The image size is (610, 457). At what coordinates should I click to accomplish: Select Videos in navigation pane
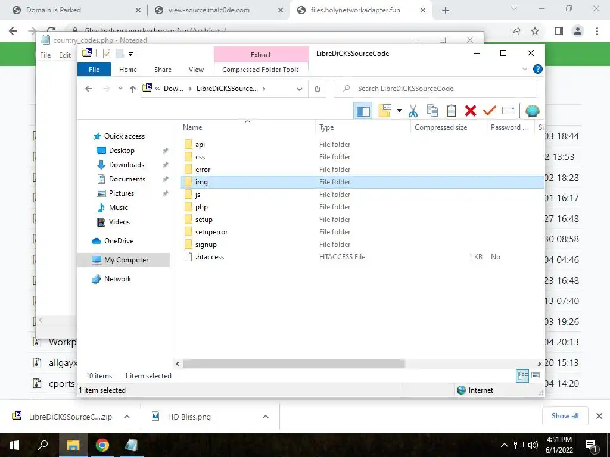(119, 222)
